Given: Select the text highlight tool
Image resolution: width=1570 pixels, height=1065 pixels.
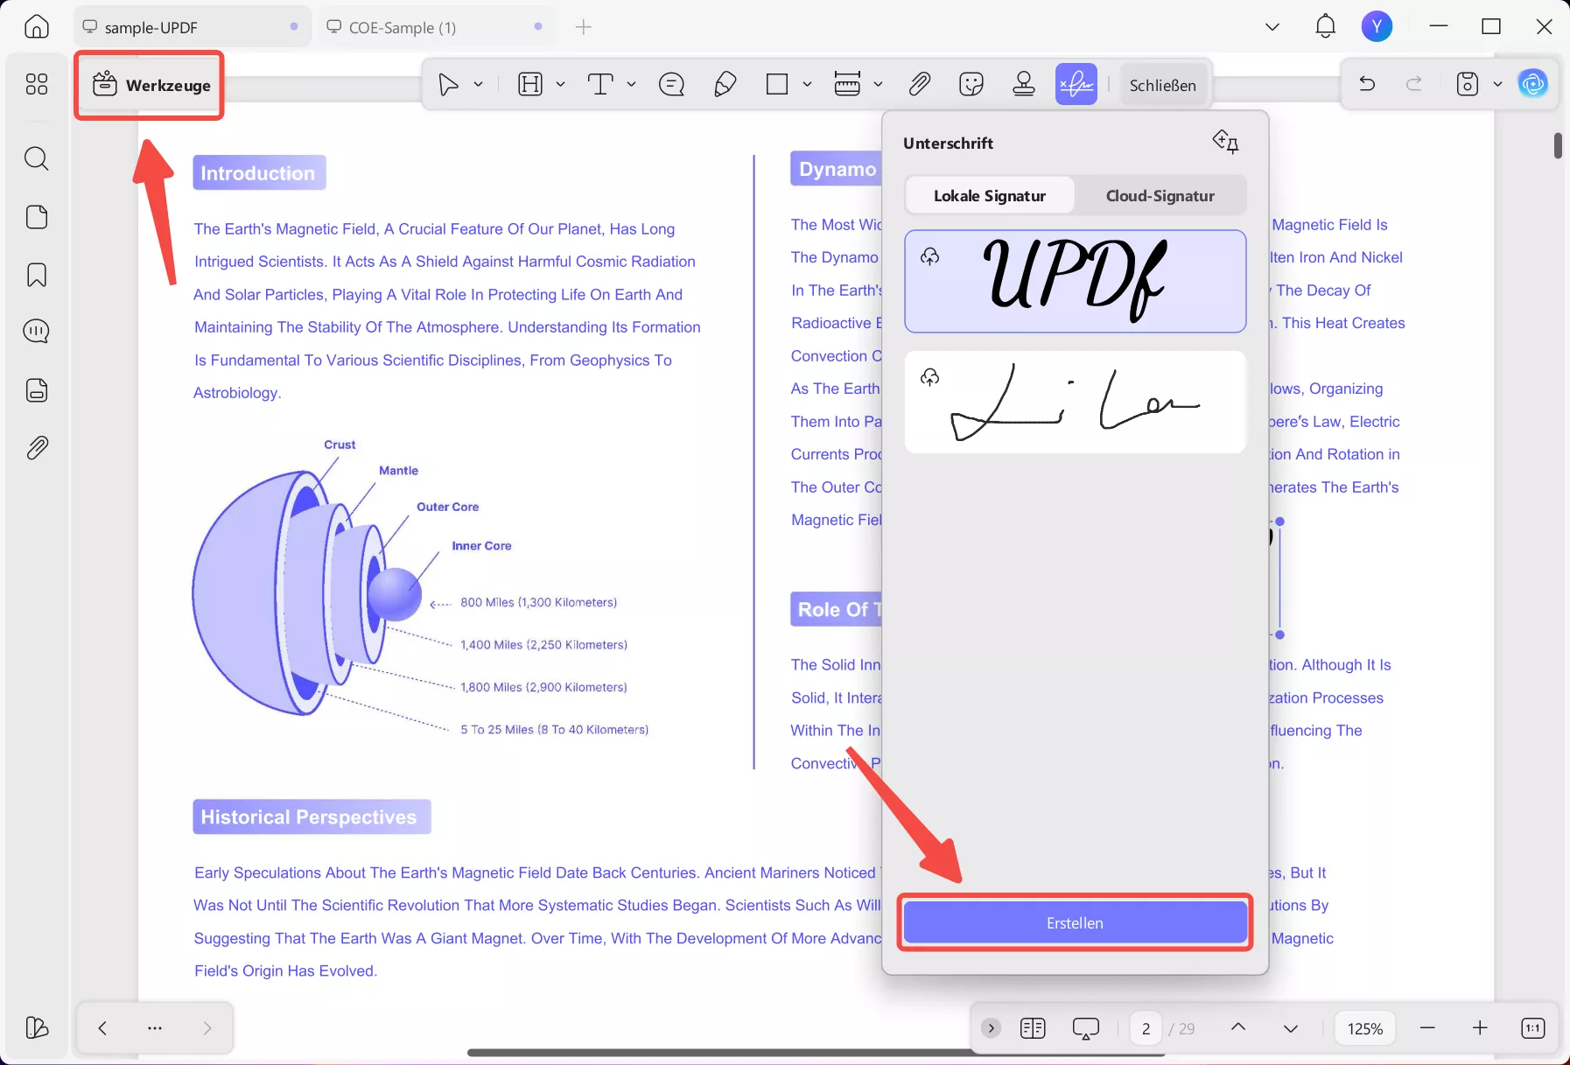Looking at the screenshot, I should tap(530, 85).
